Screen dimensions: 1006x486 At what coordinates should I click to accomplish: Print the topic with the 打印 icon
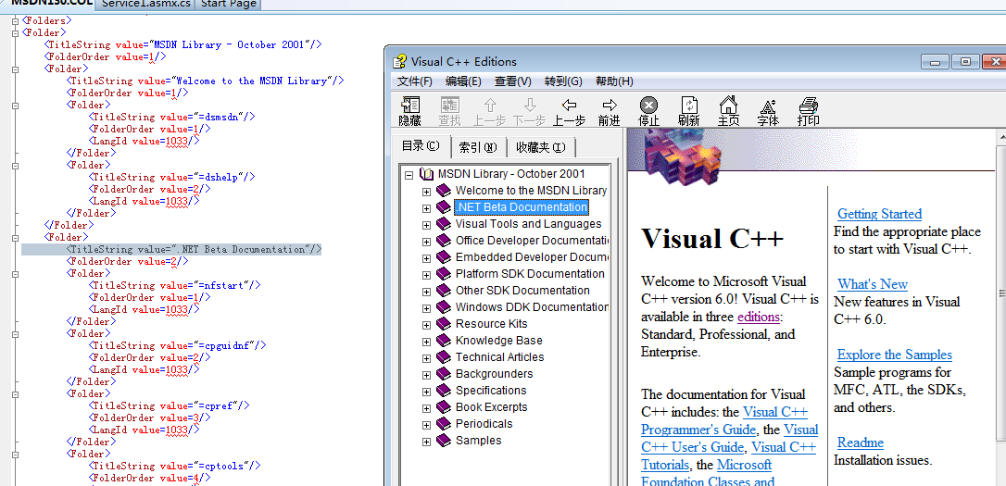[x=808, y=111]
